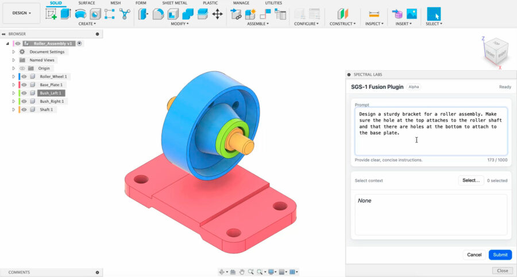The width and height of the screenshot is (517, 277).
Task: Expand the Document Settings tree node
Action: [13, 52]
